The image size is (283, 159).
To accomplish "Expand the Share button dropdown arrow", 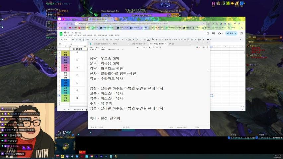I will 236,33.
